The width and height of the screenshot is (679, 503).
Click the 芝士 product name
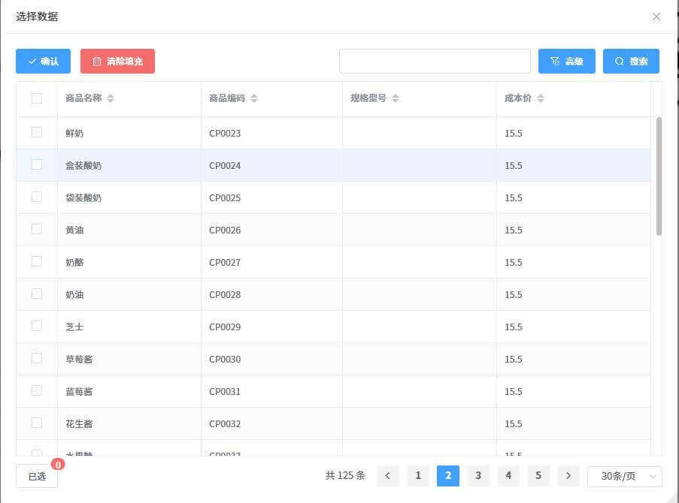click(74, 327)
